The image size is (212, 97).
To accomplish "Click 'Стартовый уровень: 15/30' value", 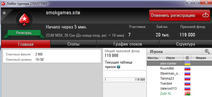I will coord(39,60).
